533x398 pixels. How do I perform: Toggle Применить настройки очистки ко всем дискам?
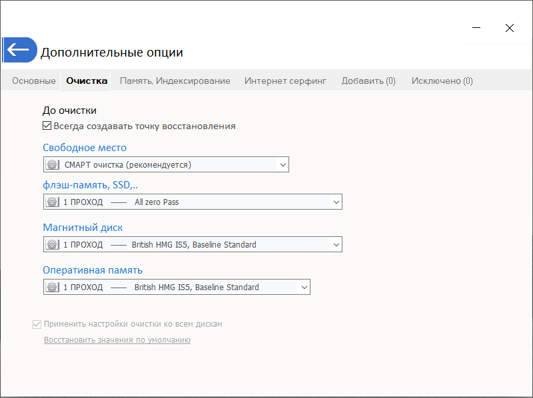[37, 324]
